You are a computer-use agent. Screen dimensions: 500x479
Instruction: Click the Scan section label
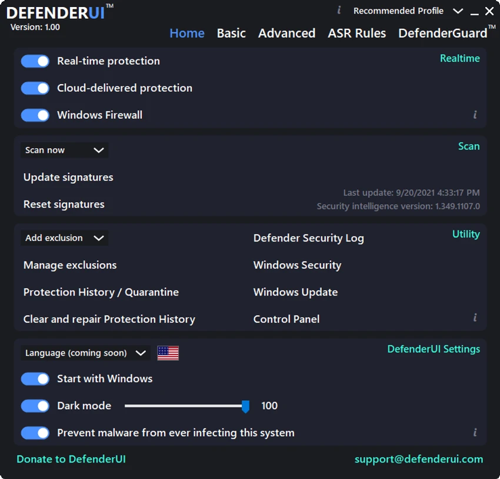pos(469,146)
